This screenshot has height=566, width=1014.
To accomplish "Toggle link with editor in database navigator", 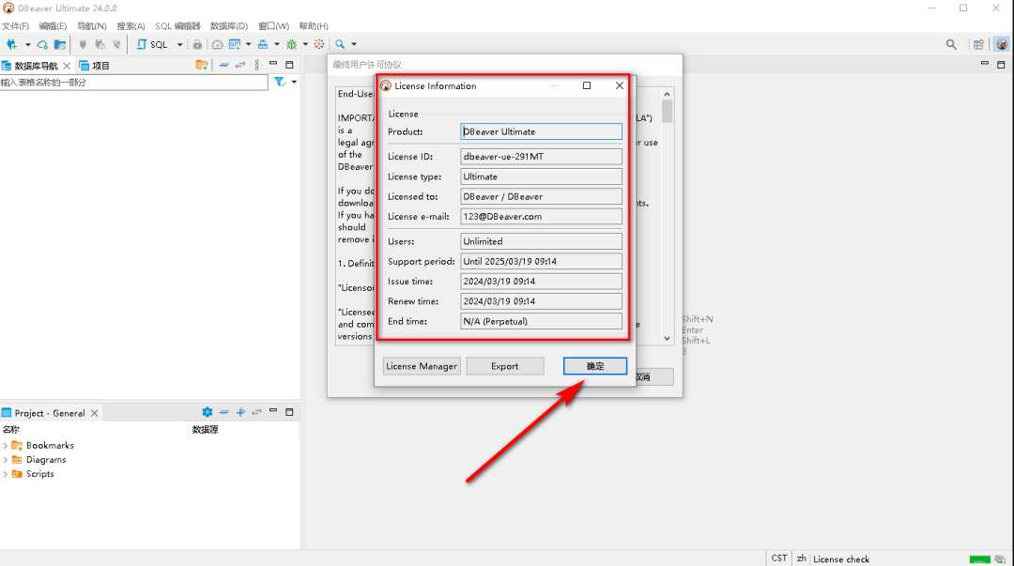I will pos(240,66).
